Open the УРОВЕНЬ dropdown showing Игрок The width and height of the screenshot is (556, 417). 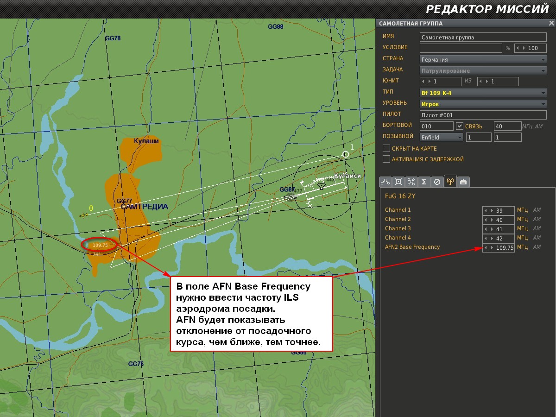(483, 104)
